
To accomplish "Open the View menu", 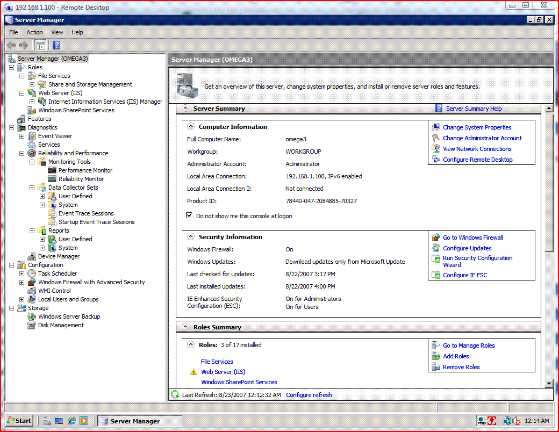I will [57, 32].
